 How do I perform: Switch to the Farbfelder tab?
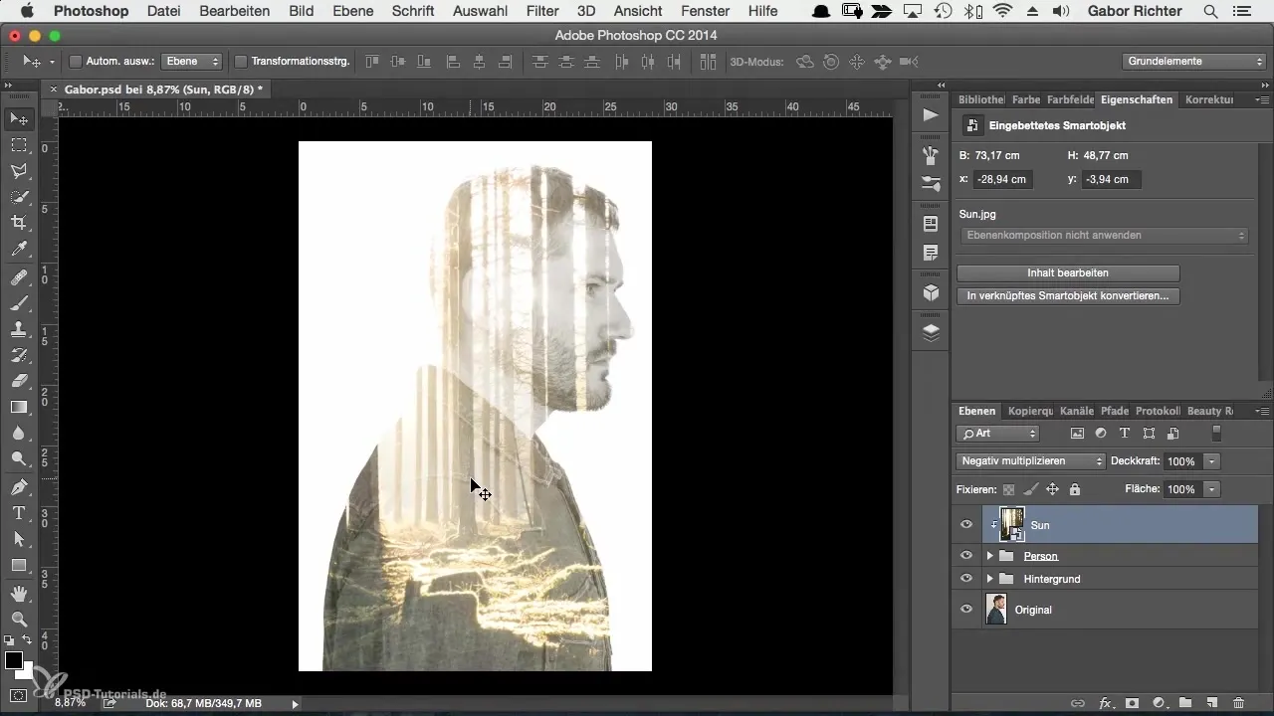point(1070,99)
